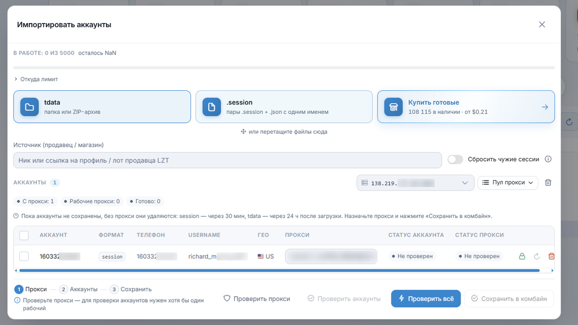Delete the account with the red trash icon
This screenshot has height=325, width=578.
point(551,256)
